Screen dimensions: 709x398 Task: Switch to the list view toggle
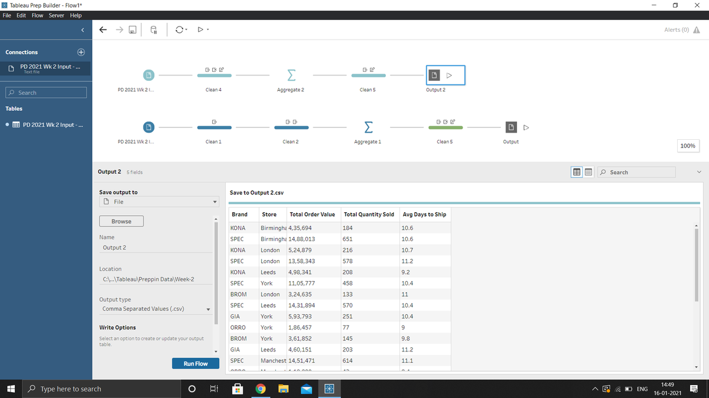pos(588,172)
